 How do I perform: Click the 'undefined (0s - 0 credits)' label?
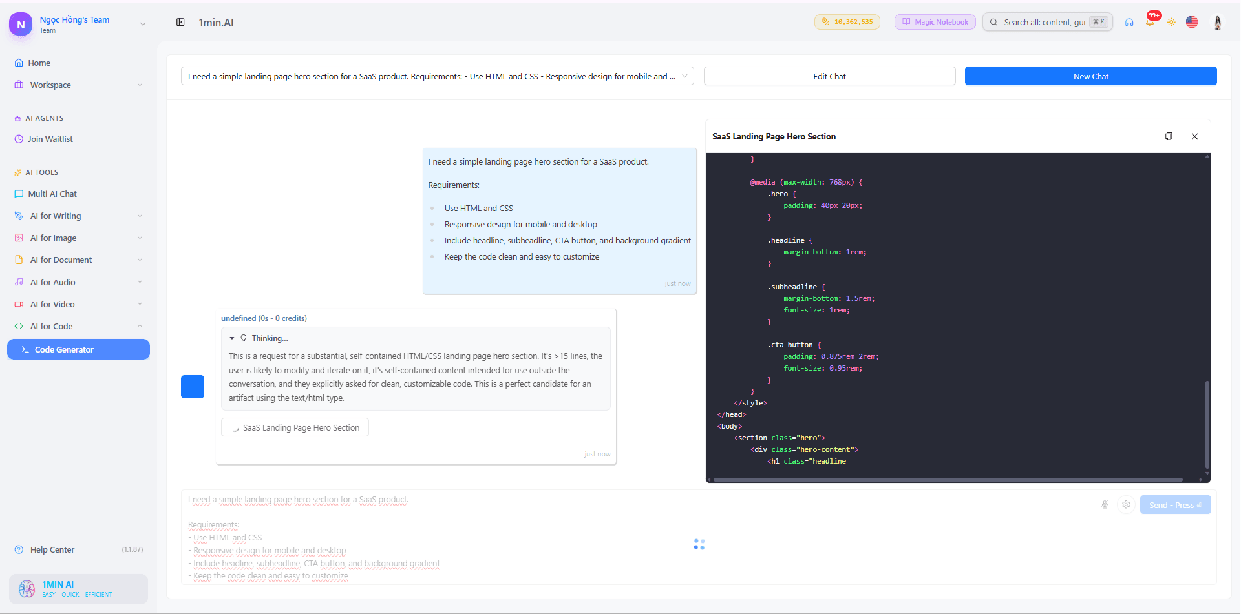264,318
